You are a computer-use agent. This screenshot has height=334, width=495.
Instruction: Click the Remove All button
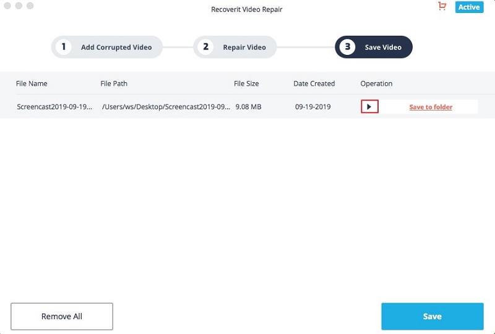pyautogui.click(x=62, y=316)
